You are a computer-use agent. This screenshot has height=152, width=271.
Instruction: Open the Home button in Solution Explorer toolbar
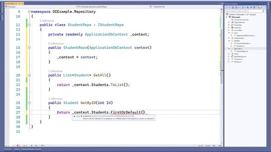coord(233,8)
